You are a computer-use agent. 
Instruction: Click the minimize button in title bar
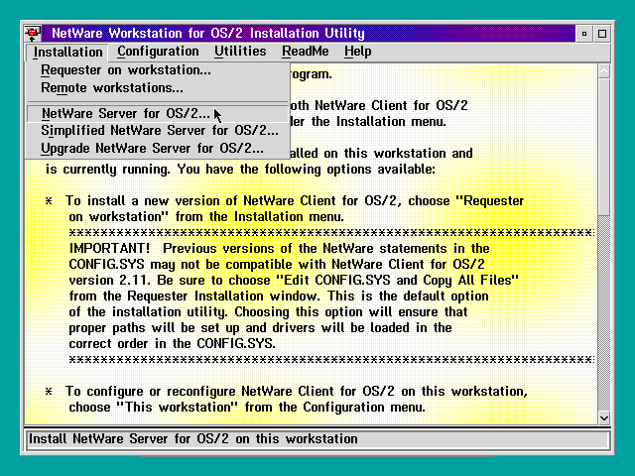584,34
